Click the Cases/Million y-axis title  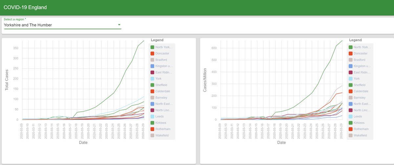click(205, 80)
